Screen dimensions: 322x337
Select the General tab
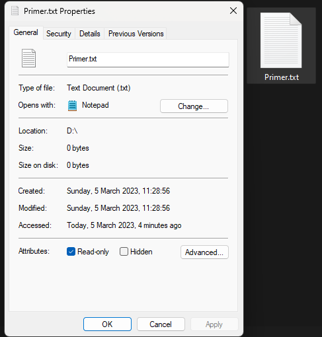click(26, 32)
